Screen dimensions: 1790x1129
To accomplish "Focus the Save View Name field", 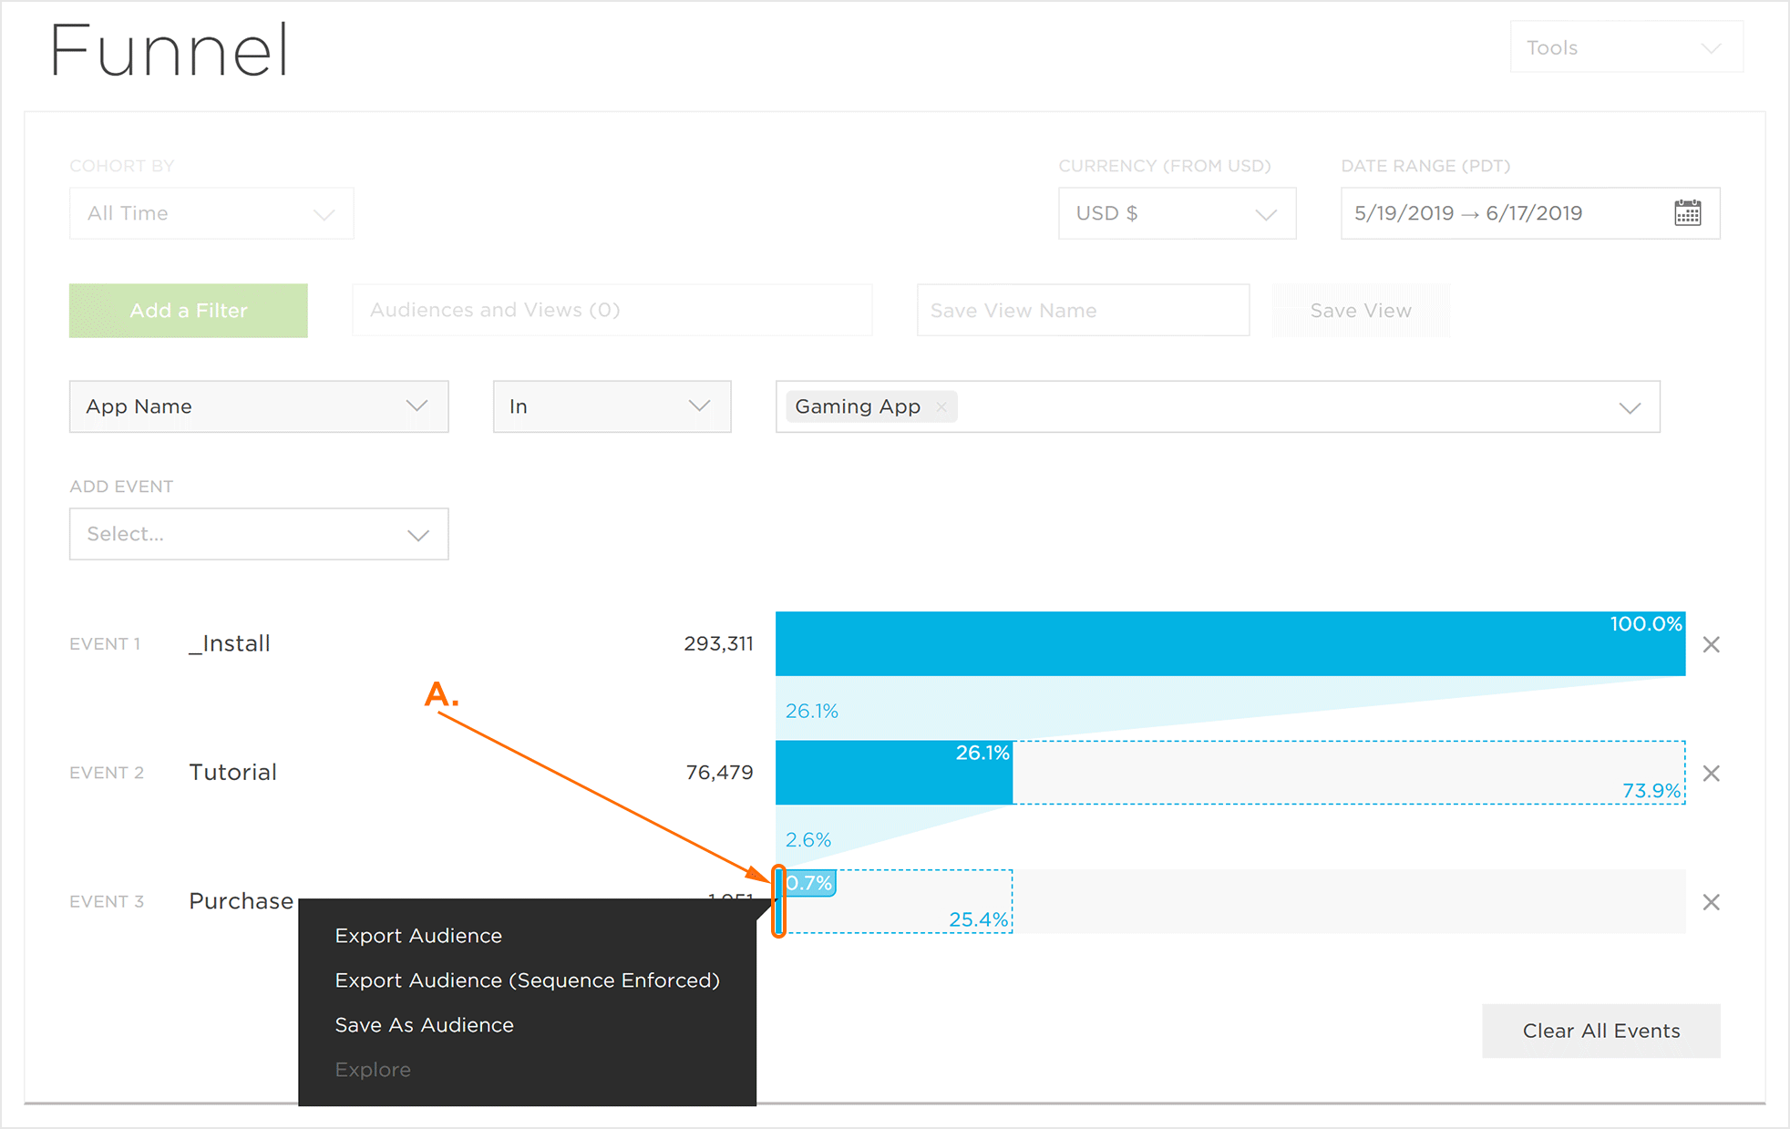I will point(1082,311).
